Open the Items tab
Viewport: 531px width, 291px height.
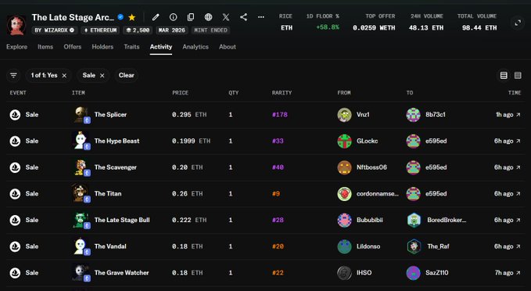click(x=45, y=47)
